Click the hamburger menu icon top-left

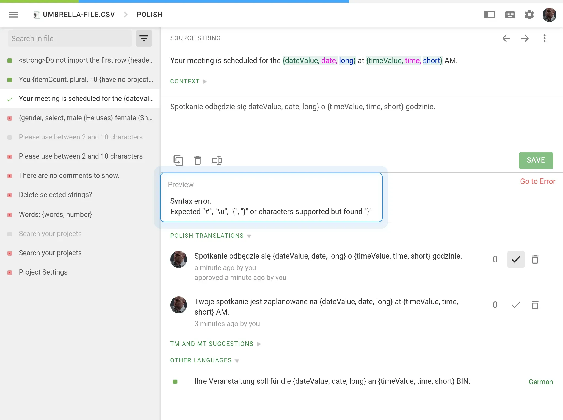point(13,14)
